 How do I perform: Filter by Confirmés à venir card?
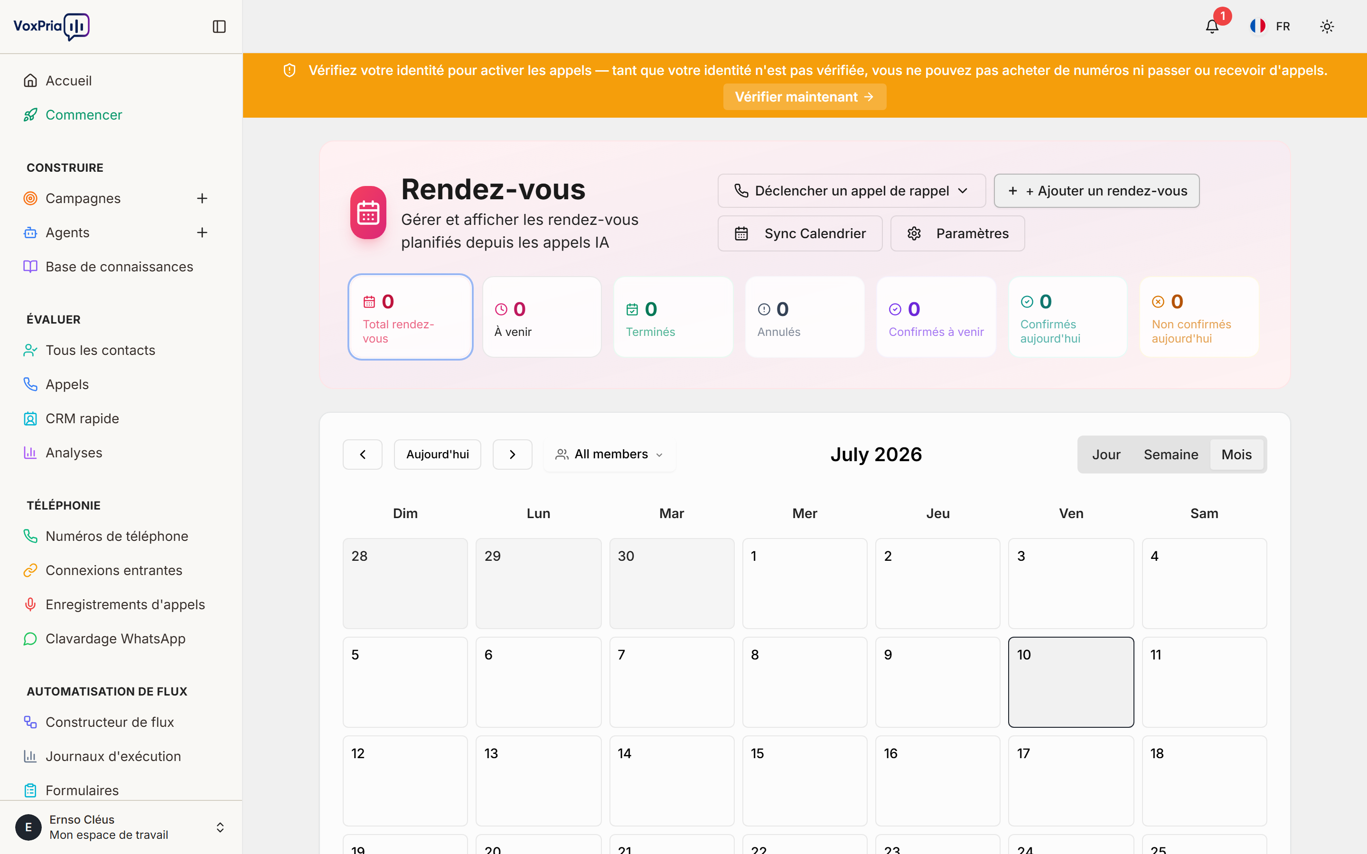pos(936,317)
